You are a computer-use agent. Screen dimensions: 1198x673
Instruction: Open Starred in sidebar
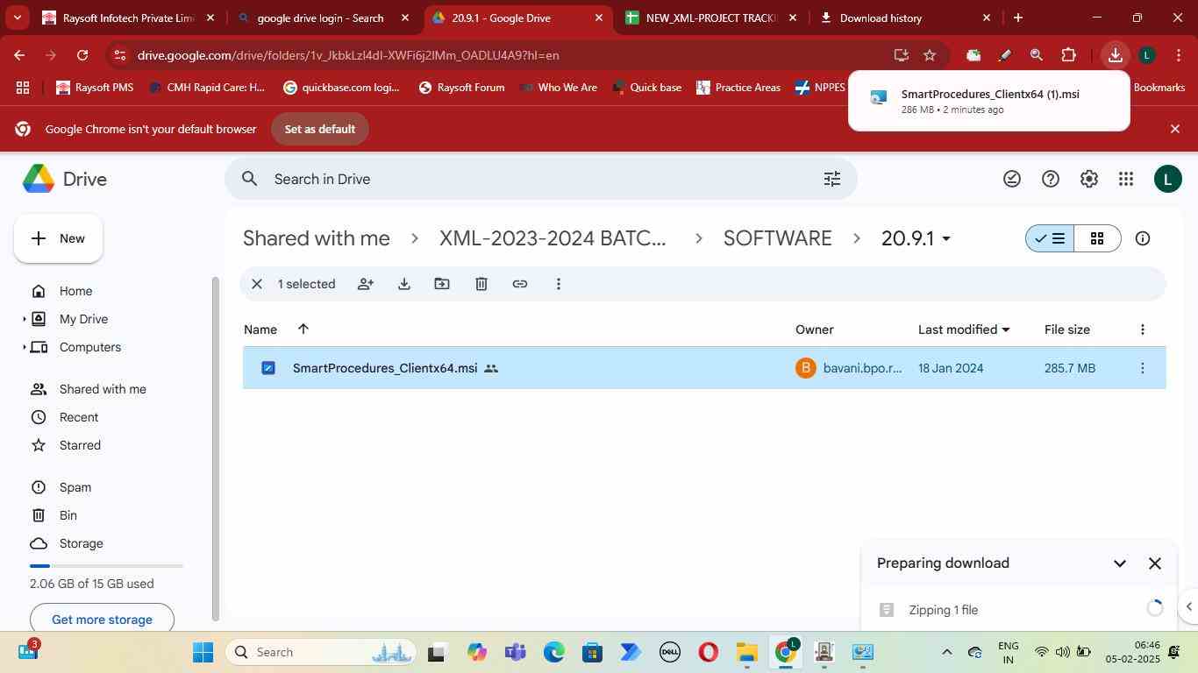(80, 445)
